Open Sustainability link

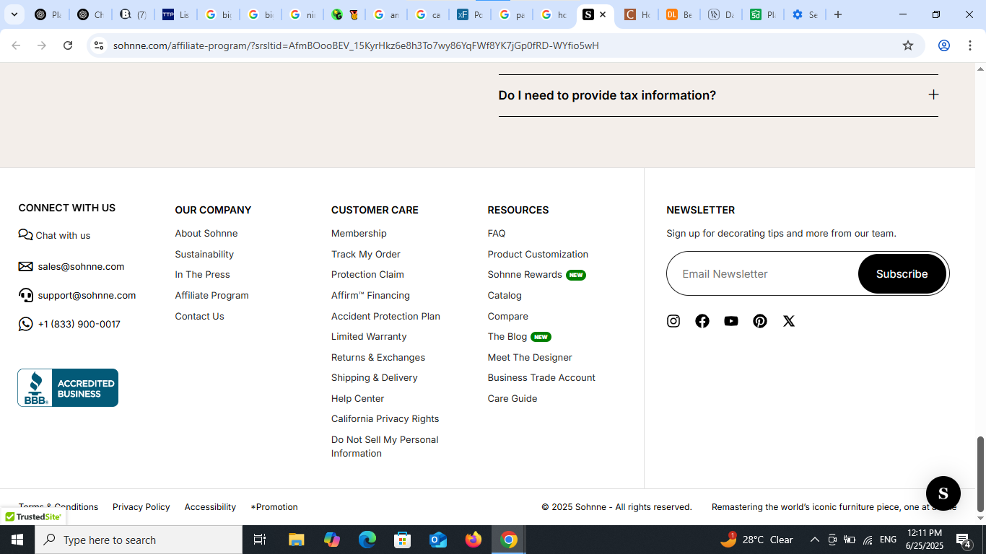click(x=204, y=254)
